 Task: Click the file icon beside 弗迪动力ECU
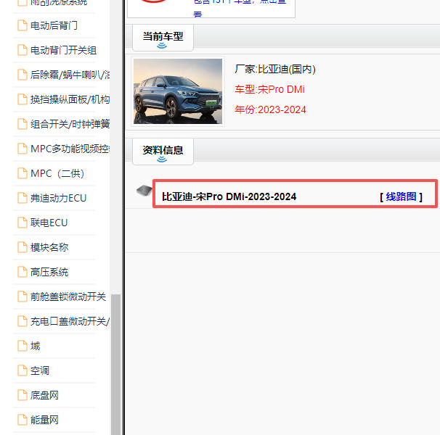click(23, 198)
